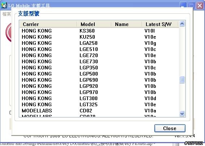Click the V10a software version for CD02
Screen dimensions: 205x146
pos(150,111)
